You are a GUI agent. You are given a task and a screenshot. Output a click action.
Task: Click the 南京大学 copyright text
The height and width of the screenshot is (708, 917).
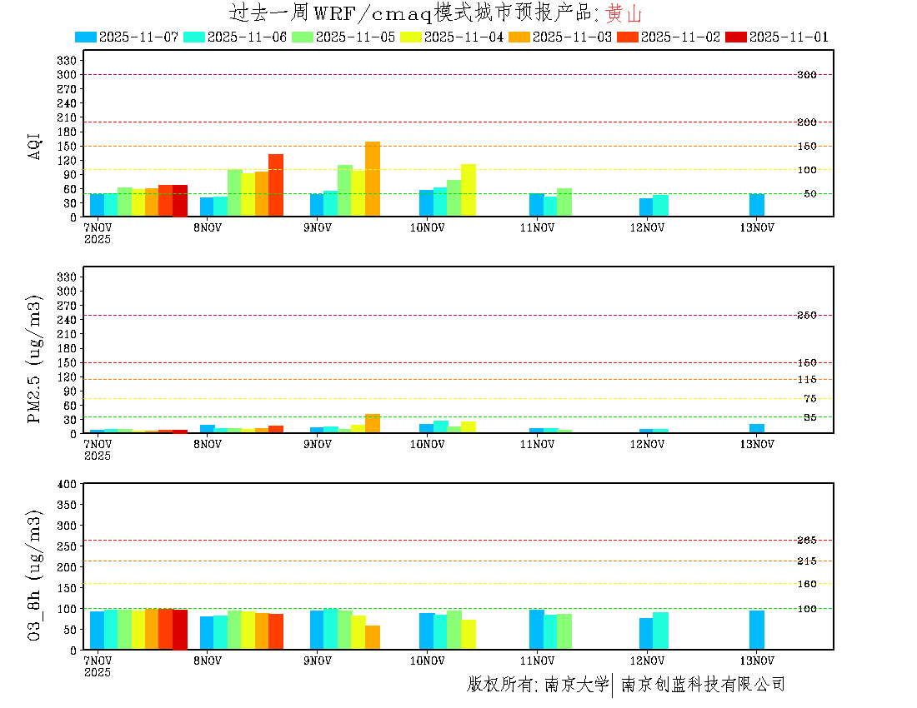coord(577,685)
